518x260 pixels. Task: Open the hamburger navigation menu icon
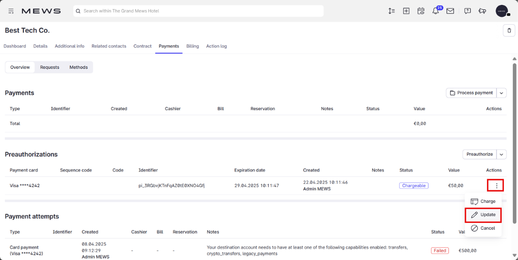[11, 11]
